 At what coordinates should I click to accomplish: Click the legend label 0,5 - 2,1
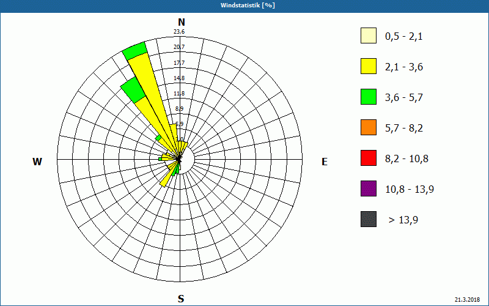tap(404, 37)
